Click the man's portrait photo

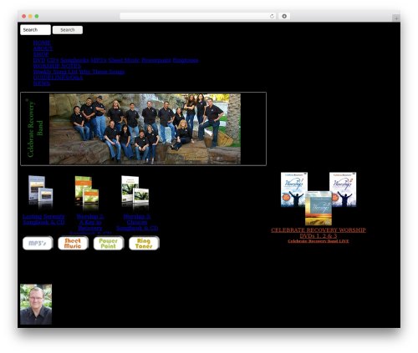(x=36, y=304)
